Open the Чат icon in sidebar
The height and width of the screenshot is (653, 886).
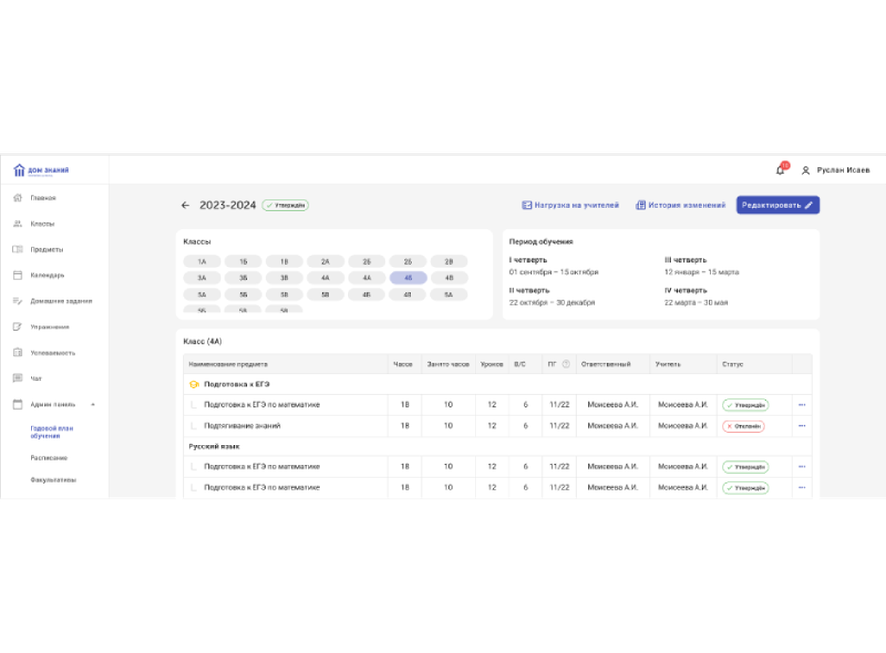coord(18,378)
